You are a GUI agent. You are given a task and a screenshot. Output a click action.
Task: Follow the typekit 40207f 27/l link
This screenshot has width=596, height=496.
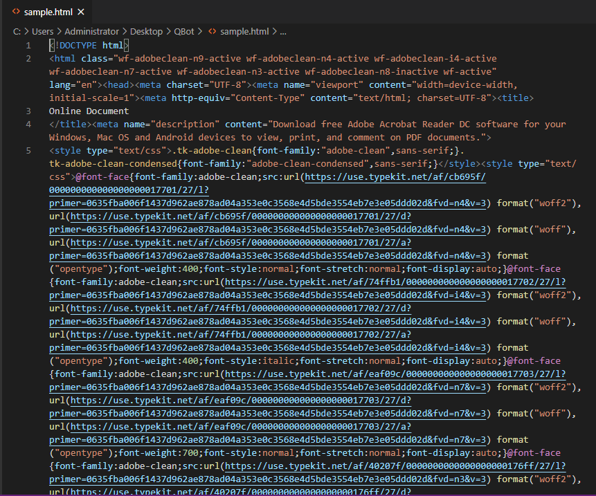307,472
